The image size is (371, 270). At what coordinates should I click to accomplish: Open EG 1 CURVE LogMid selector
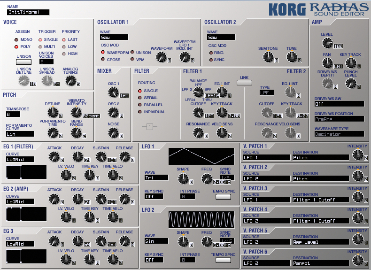point(20,159)
